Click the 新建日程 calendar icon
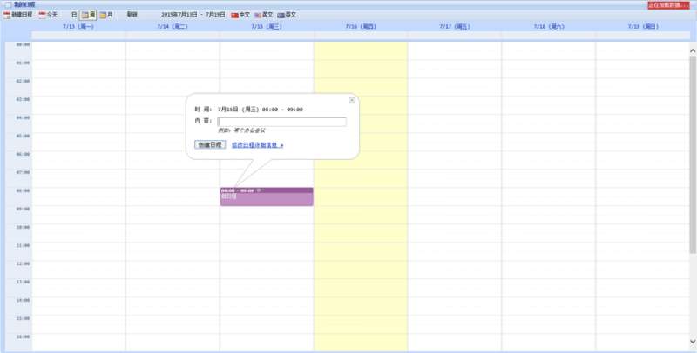The width and height of the screenshot is (697, 353). tap(7, 15)
